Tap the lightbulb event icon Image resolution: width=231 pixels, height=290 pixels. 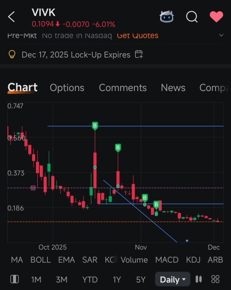[x=12, y=55]
